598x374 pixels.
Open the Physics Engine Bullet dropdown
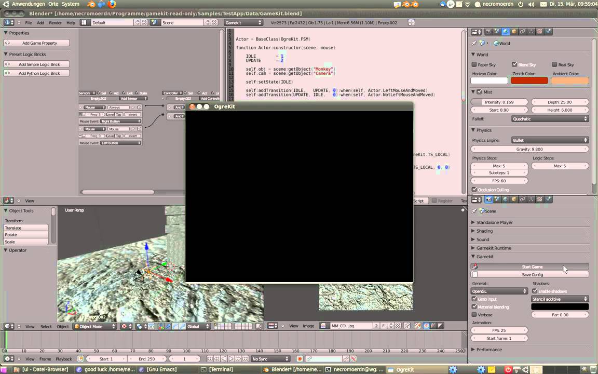[x=550, y=140]
